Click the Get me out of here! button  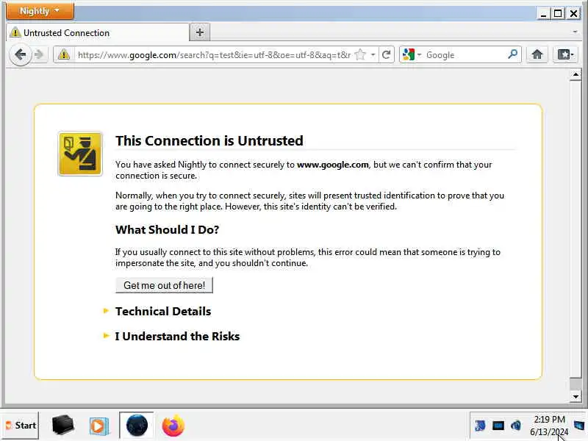coord(164,285)
